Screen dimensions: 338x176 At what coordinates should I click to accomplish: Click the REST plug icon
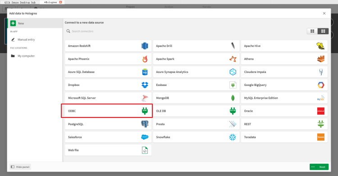tap(321, 124)
